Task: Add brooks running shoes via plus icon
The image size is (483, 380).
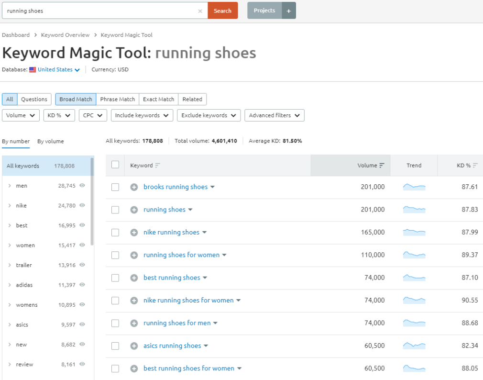Action: tap(134, 187)
